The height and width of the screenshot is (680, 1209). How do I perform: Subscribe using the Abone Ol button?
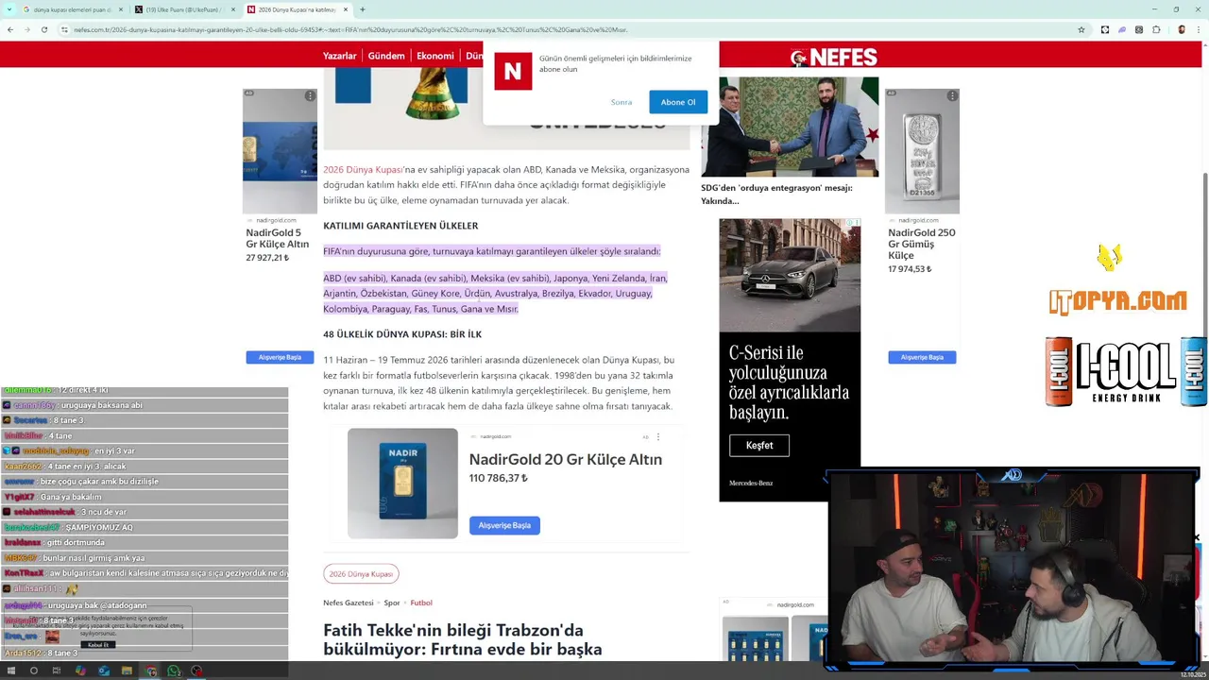678,102
